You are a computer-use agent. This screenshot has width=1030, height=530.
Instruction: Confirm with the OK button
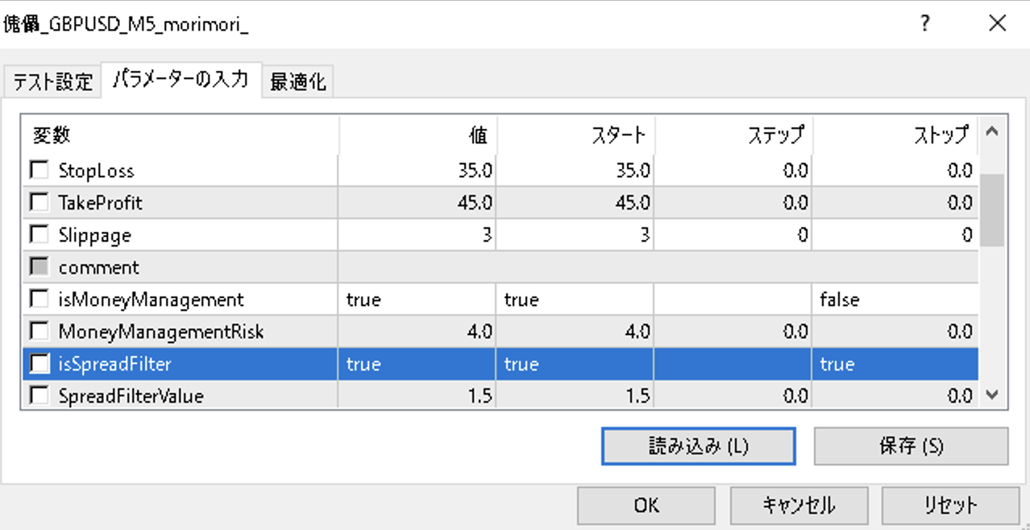pos(646,505)
